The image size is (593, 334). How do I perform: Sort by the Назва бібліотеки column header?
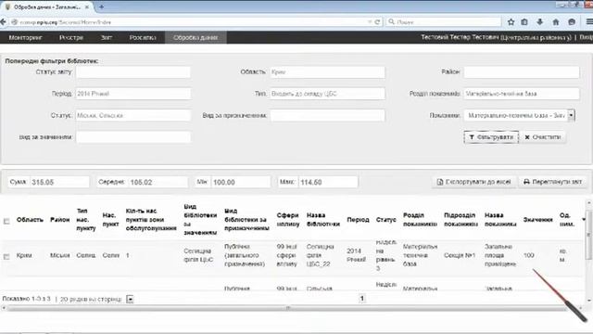click(323, 220)
